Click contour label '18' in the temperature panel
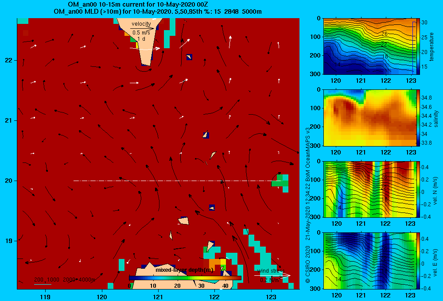This screenshot has height=301, width=443. pos(385,57)
